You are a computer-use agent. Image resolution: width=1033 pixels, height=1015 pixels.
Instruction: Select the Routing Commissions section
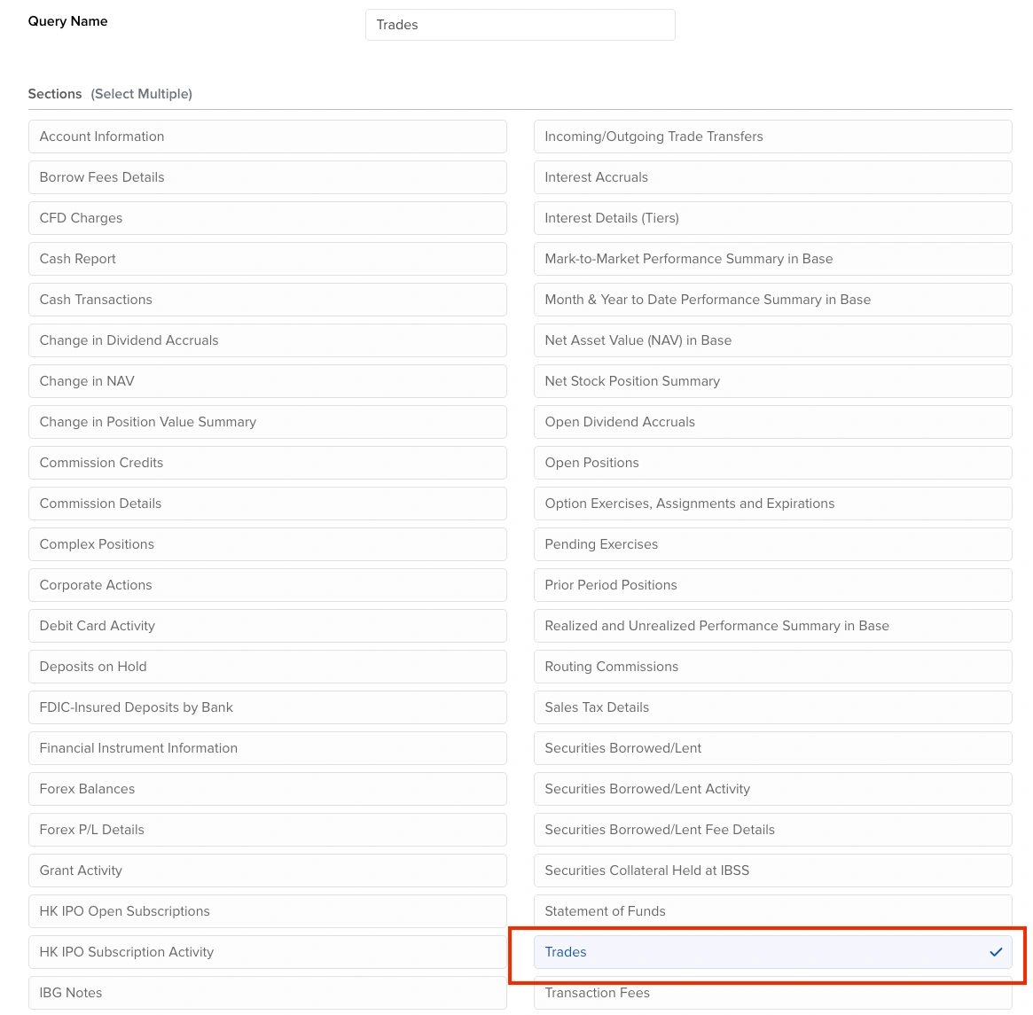pyautogui.click(x=771, y=667)
